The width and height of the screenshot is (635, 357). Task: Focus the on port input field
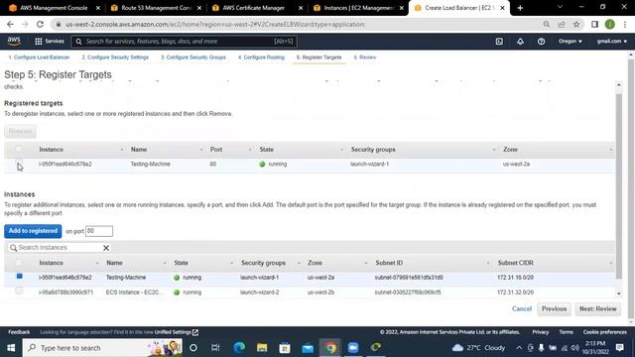click(x=99, y=231)
